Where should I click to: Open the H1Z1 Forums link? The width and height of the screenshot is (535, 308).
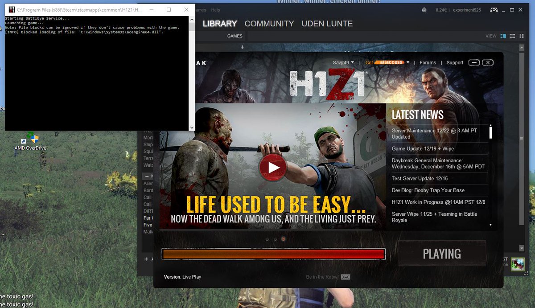pos(428,63)
